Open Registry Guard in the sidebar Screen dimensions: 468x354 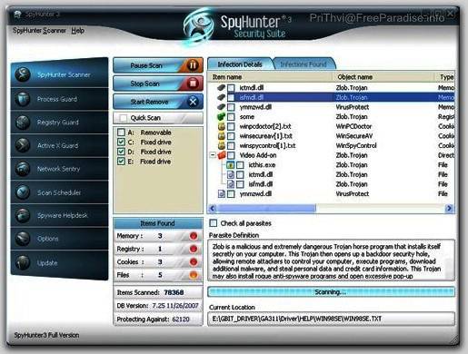59,123
